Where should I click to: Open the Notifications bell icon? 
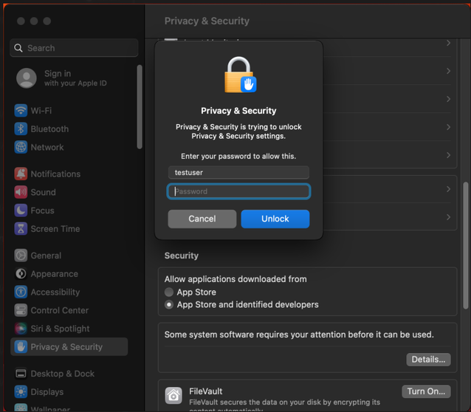[21, 174]
